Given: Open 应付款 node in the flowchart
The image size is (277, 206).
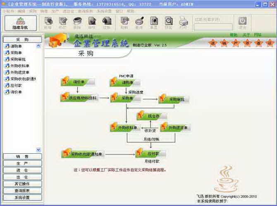Looking at the screenshot, I should coord(151,153).
